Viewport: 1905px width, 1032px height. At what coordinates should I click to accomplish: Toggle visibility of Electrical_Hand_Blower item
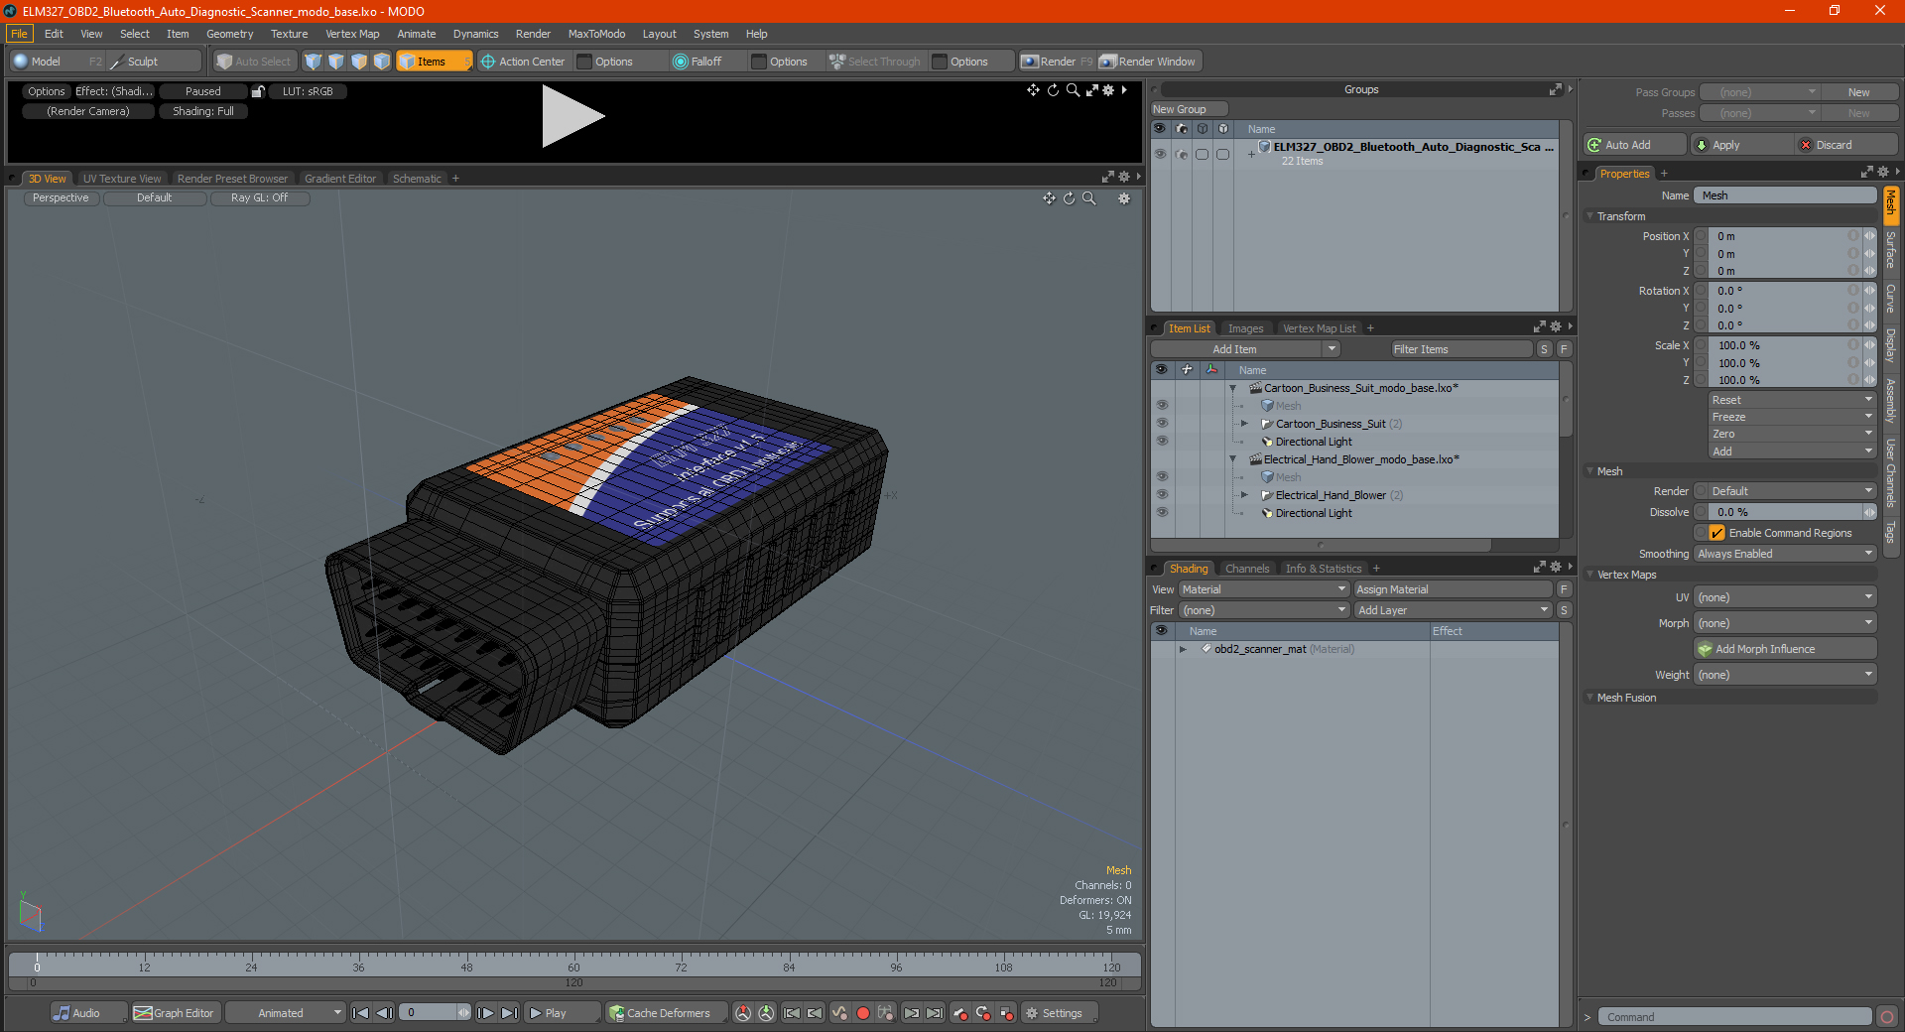click(x=1162, y=495)
